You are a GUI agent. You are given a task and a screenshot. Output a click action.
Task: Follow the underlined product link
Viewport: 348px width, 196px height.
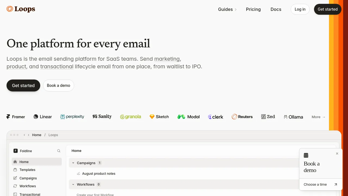click(x=16, y=66)
